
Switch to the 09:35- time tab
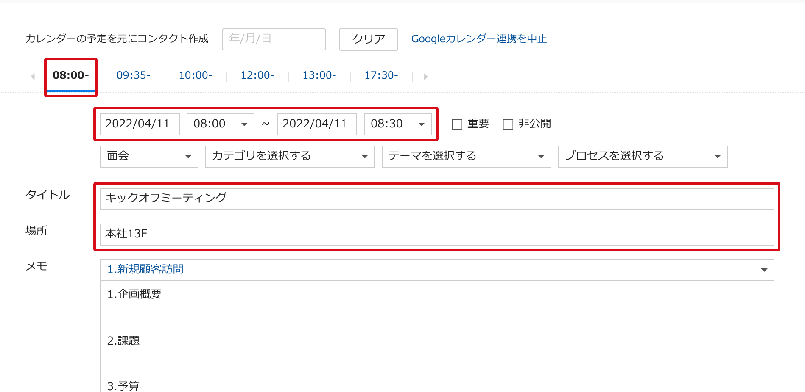point(133,75)
